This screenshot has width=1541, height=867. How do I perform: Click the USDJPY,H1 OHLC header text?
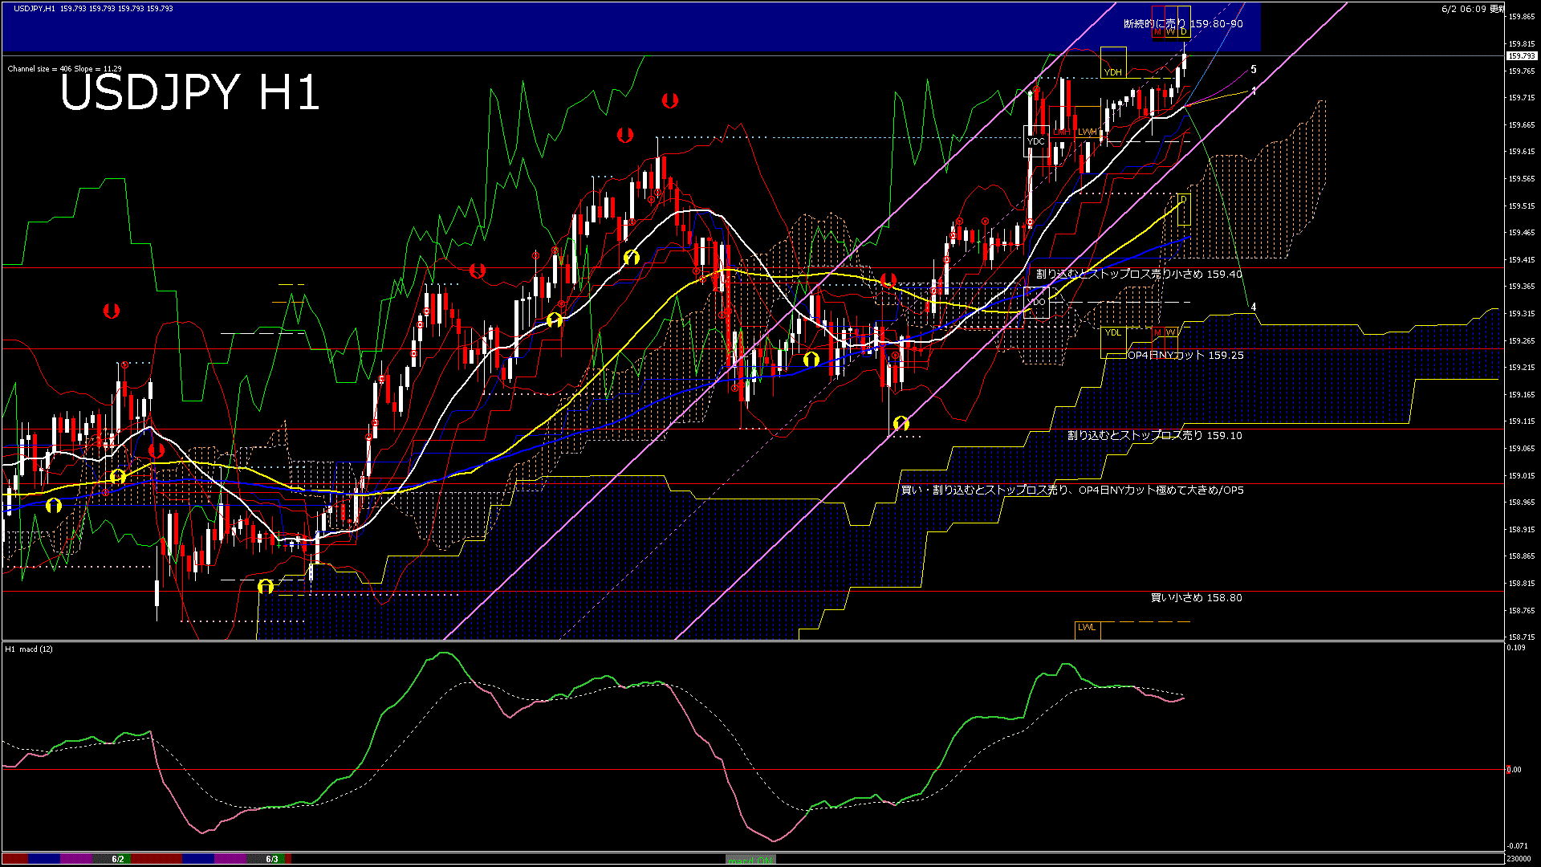tap(93, 9)
